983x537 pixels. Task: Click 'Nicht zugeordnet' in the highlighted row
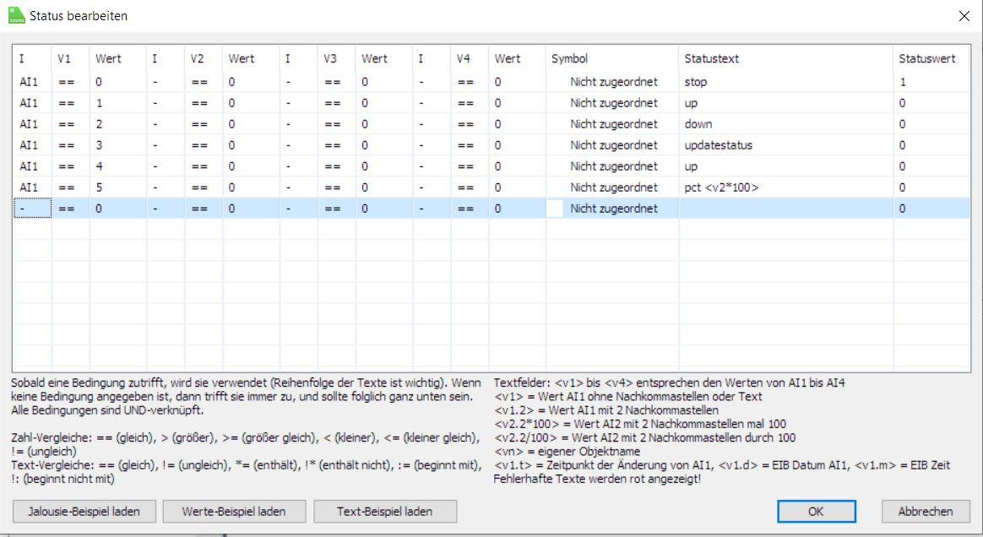(614, 209)
